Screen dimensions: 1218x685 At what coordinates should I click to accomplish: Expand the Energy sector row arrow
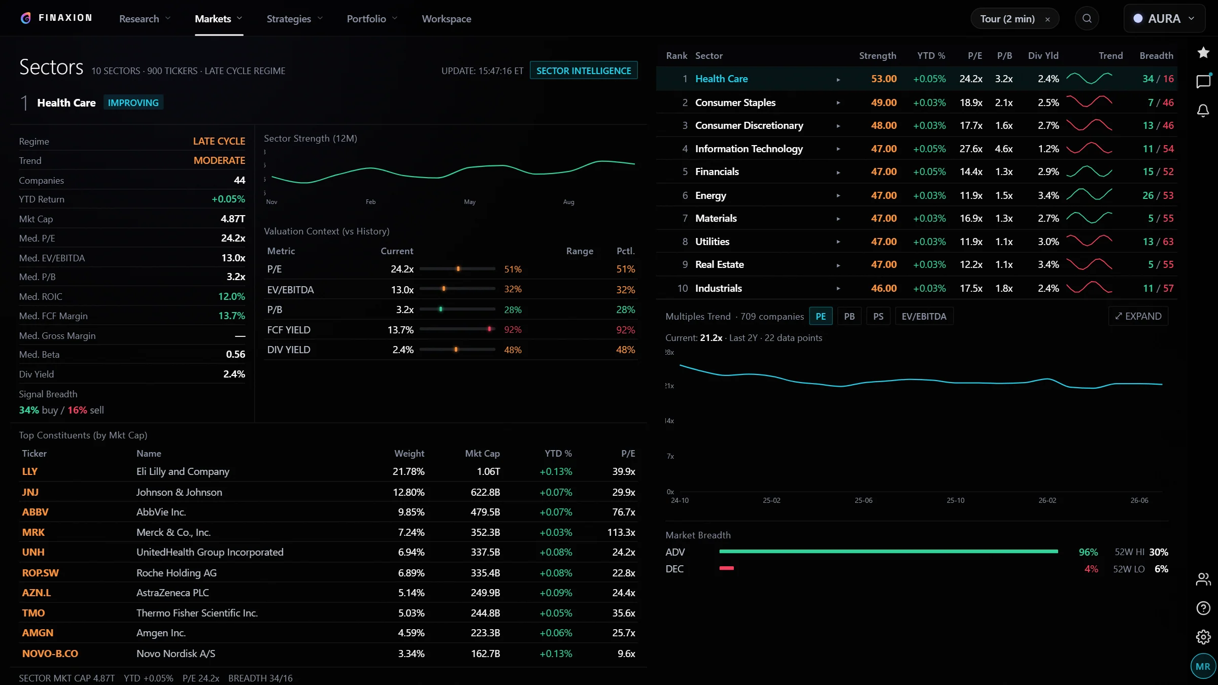click(x=838, y=196)
